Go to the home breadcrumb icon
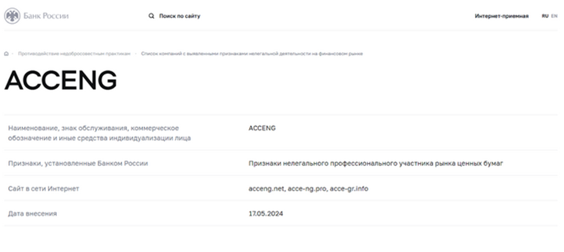This screenshot has height=252, width=564. 6,54
